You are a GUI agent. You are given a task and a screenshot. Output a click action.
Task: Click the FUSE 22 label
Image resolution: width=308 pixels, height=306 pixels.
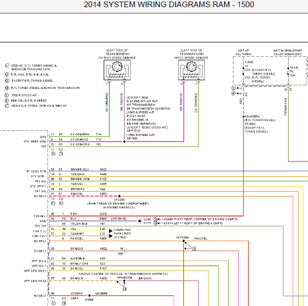pyautogui.click(x=249, y=64)
